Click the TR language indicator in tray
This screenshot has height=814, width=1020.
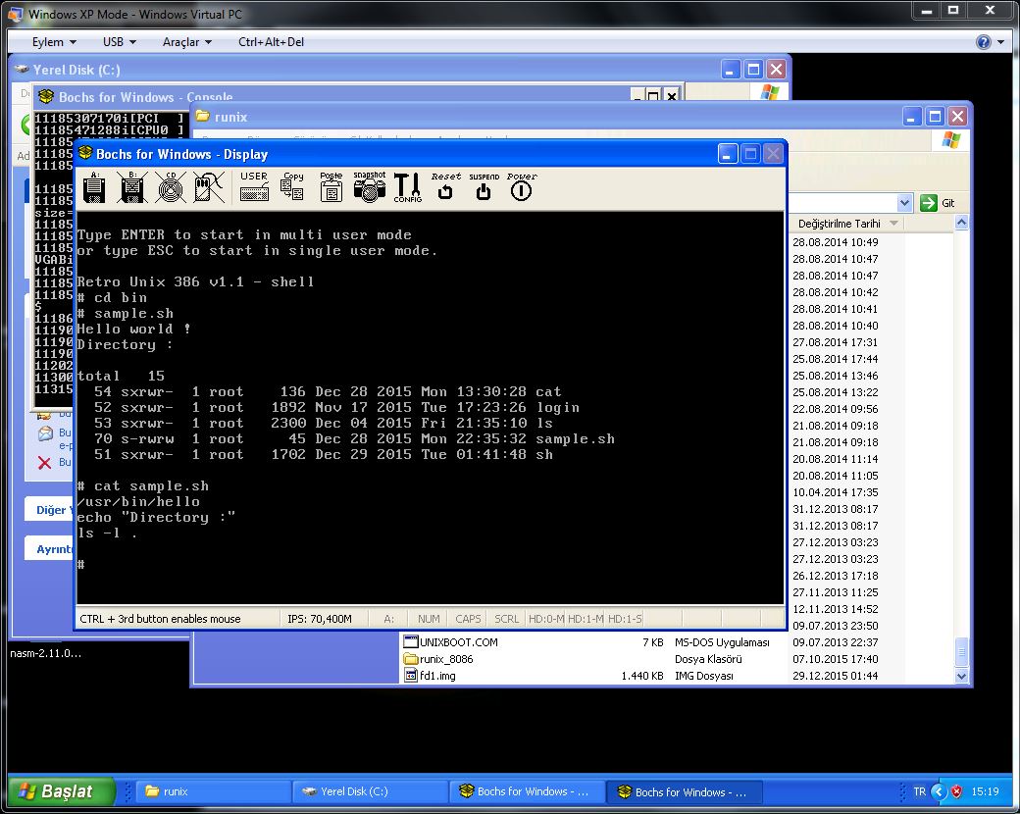tap(919, 791)
